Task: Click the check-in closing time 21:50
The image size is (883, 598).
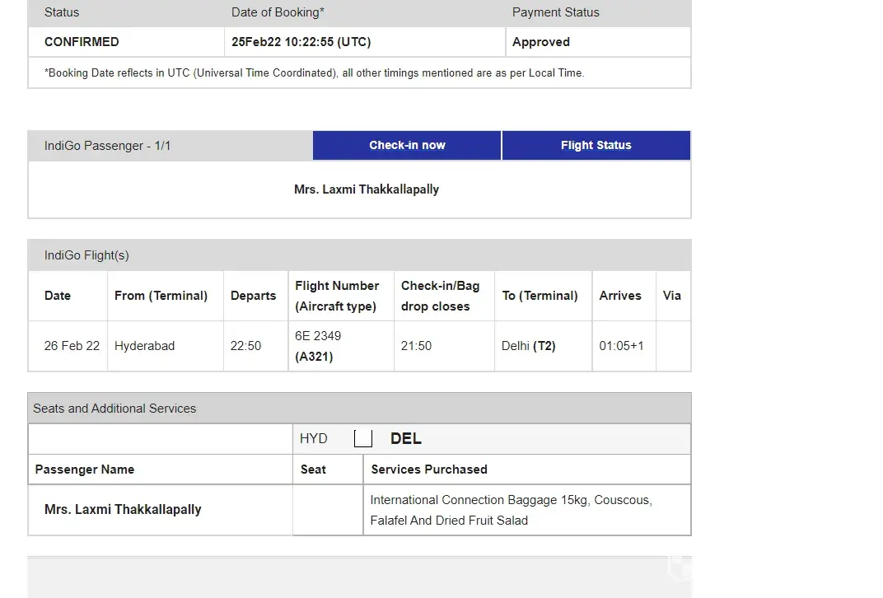Action: tap(416, 346)
